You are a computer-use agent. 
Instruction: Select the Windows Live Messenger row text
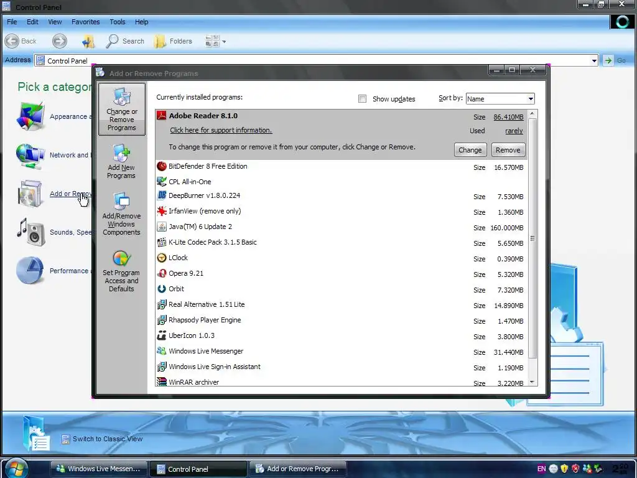[206, 351]
